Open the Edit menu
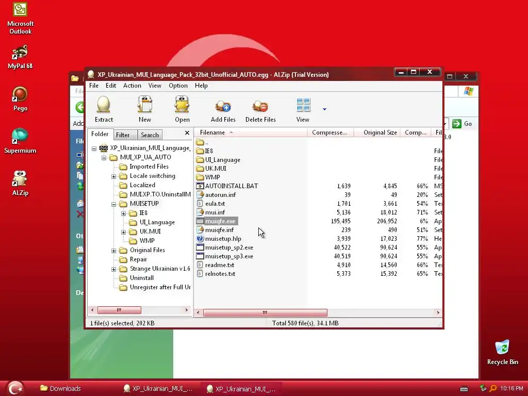This screenshot has width=528, height=396. tap(111, 86)
